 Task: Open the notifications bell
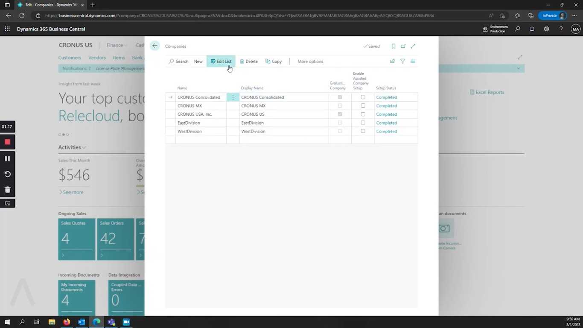[532, 29]
